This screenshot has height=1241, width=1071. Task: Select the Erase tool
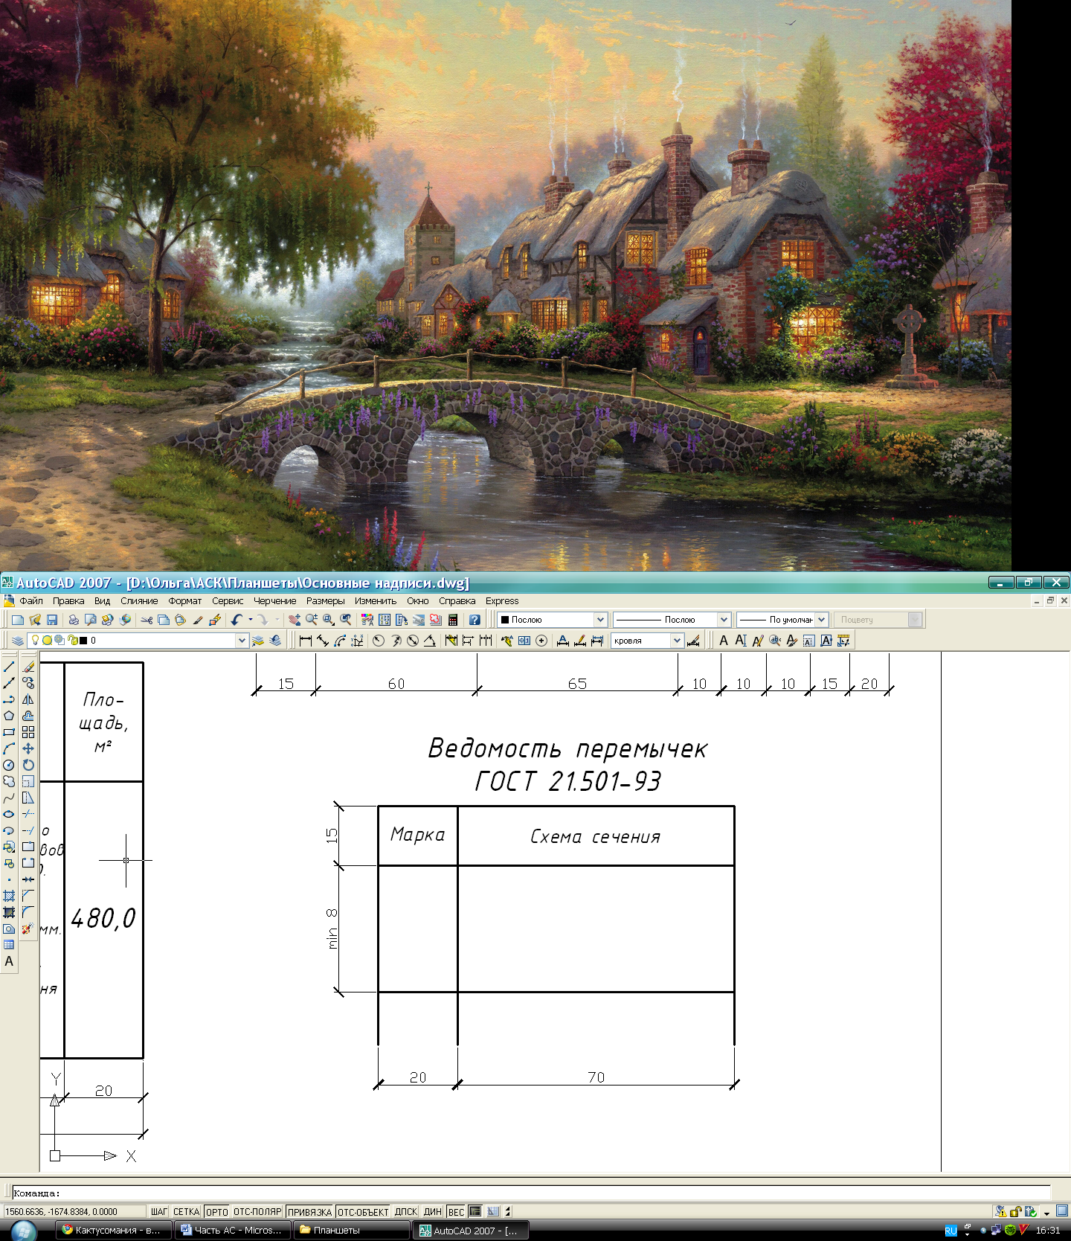tap(28, 667)
